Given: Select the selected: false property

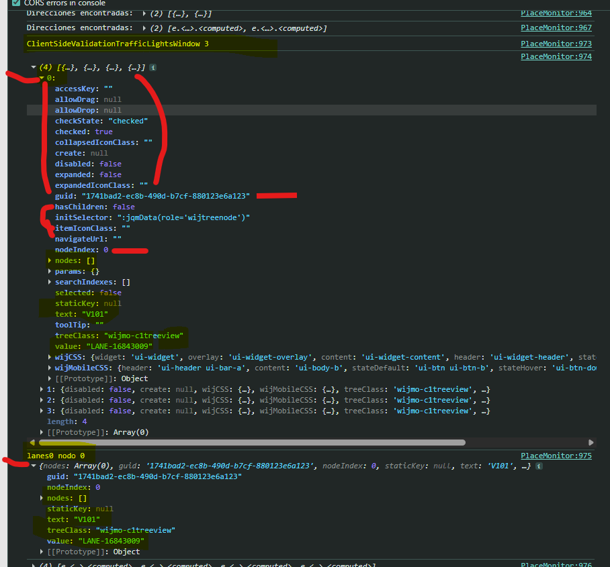Looking at the screenshot, I should click(x=88, y=293).
